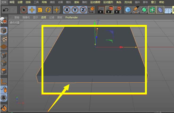
Task: Open the viewport 查看 menu
Action: (x=17, y=18)
